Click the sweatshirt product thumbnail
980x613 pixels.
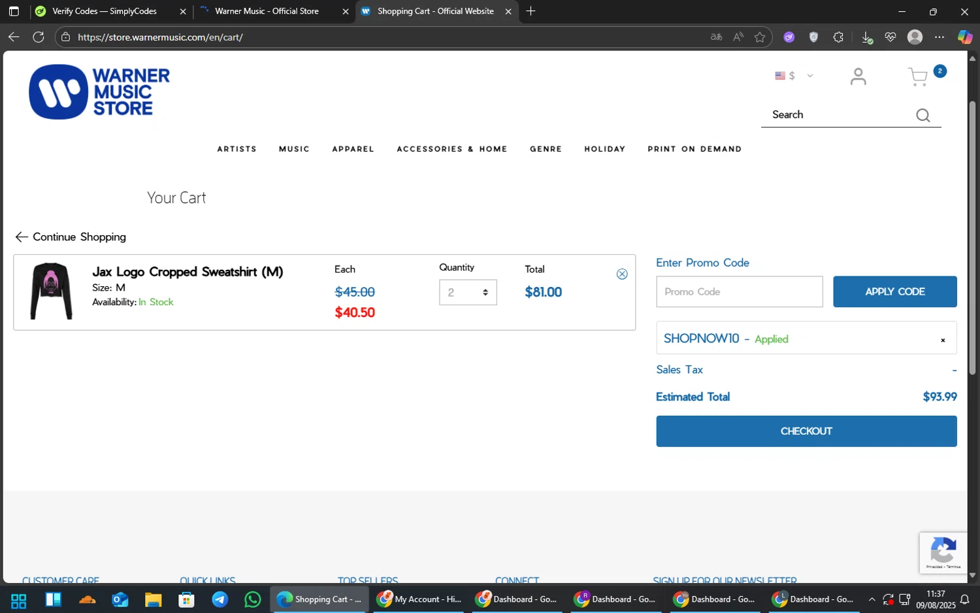click(x=51, y=291)
